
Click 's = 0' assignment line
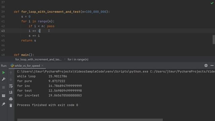[26, 16]
